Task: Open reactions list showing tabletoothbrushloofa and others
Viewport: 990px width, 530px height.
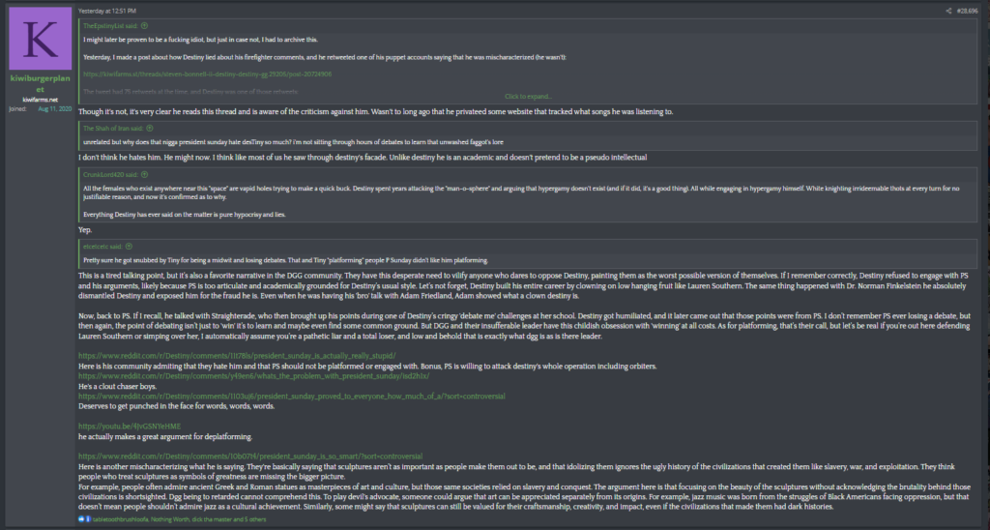Action: pyautogui.click(x=179, y=519)
